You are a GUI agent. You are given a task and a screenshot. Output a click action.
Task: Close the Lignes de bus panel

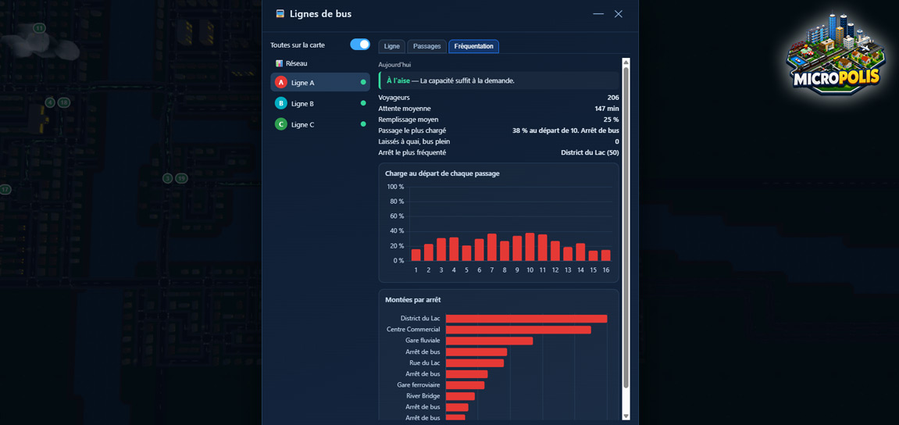click(x=619, y=14)
